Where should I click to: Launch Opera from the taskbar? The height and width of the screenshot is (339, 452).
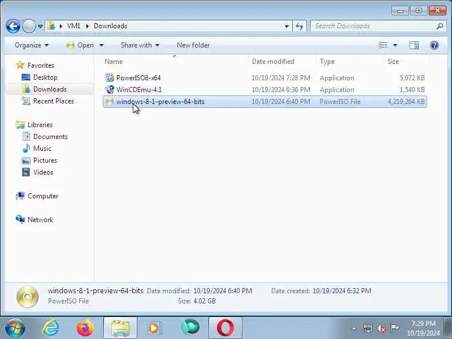225,328
